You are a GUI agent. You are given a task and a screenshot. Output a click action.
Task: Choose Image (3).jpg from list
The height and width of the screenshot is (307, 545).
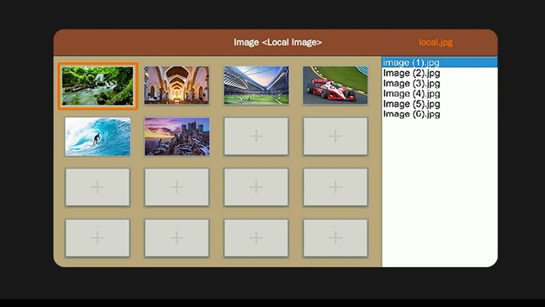pos(439,84)
